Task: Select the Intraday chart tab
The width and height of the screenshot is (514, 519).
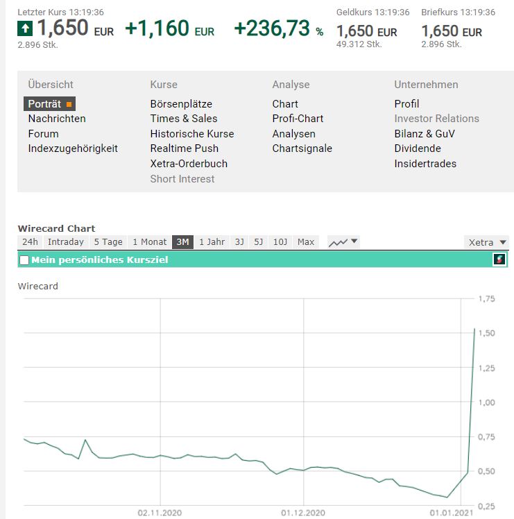Action: [x=66, y=242]
